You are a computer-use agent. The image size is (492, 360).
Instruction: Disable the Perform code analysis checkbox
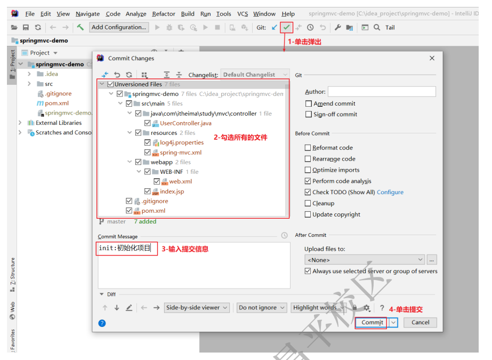click(308, 181)
